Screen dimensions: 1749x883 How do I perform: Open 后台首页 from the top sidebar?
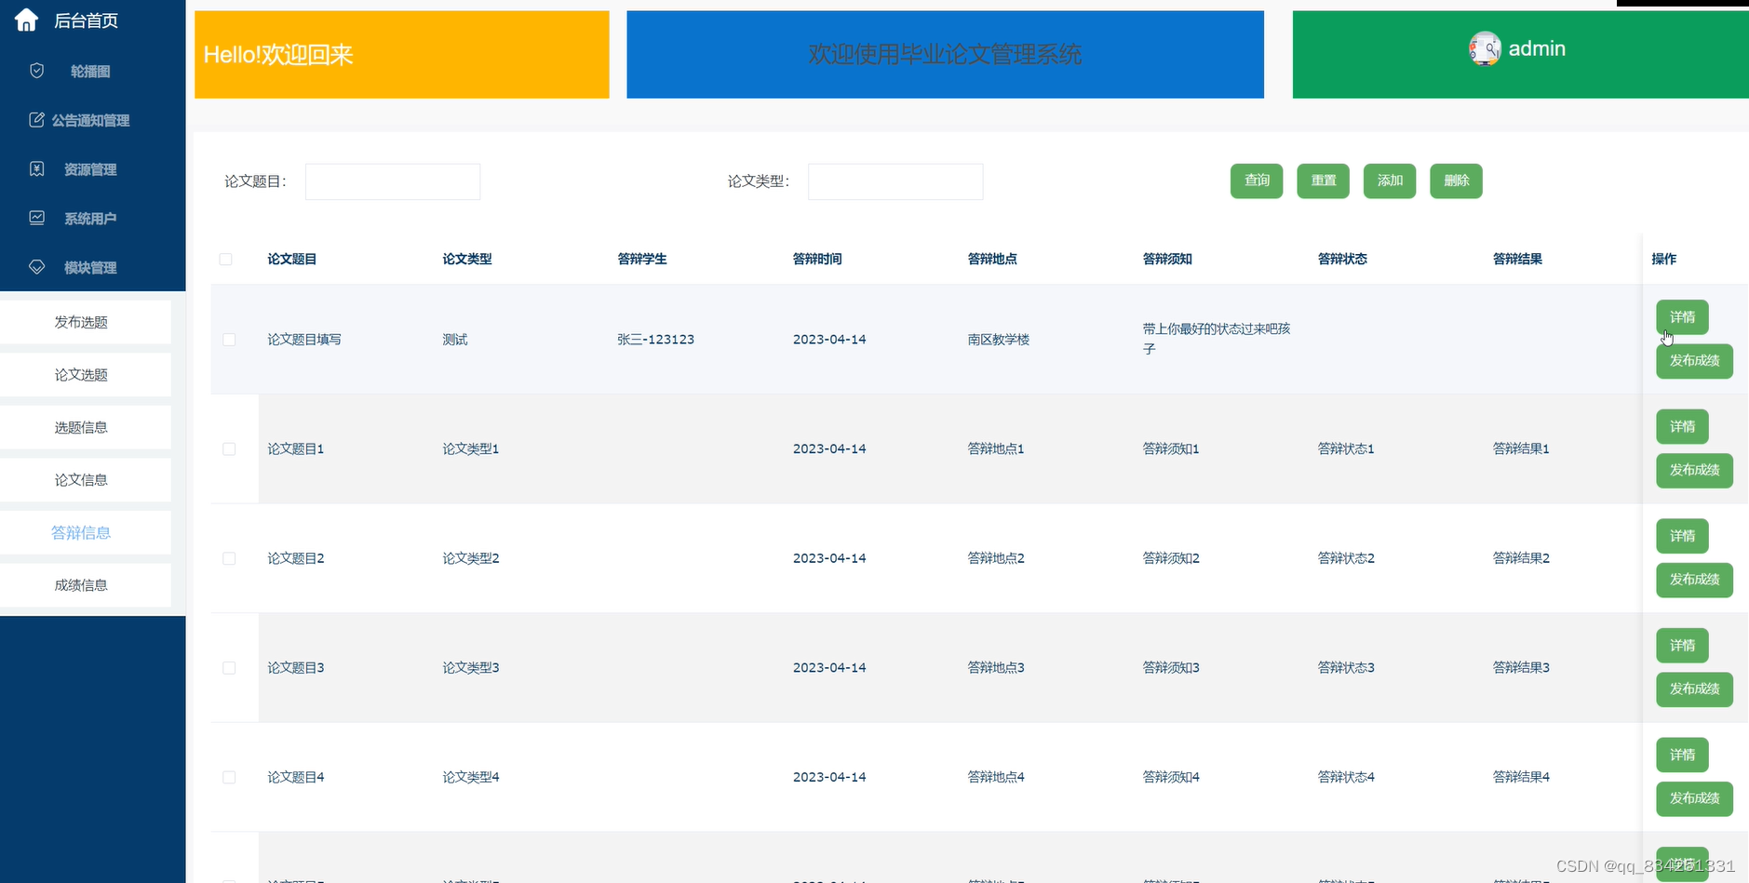click(86, 19)
